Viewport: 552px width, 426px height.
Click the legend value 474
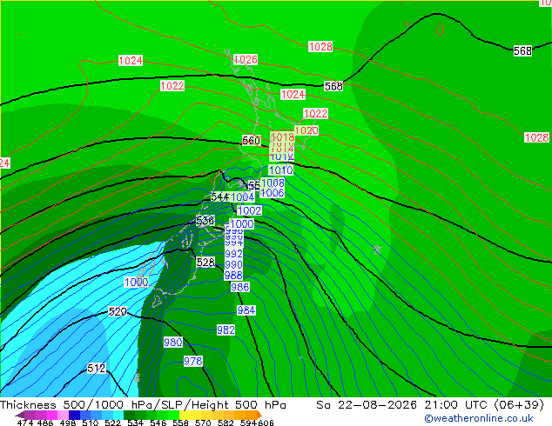click(x=25, y=423)
